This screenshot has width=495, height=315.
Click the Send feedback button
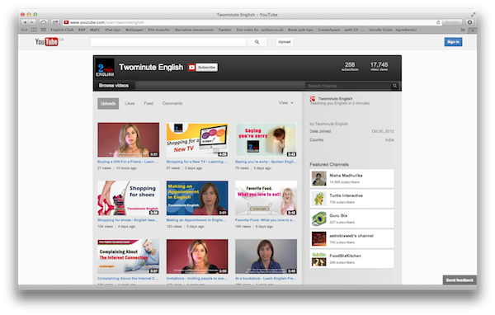460,280
